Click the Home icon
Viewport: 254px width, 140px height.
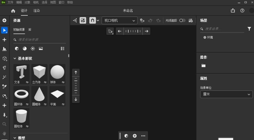point(13,11)
